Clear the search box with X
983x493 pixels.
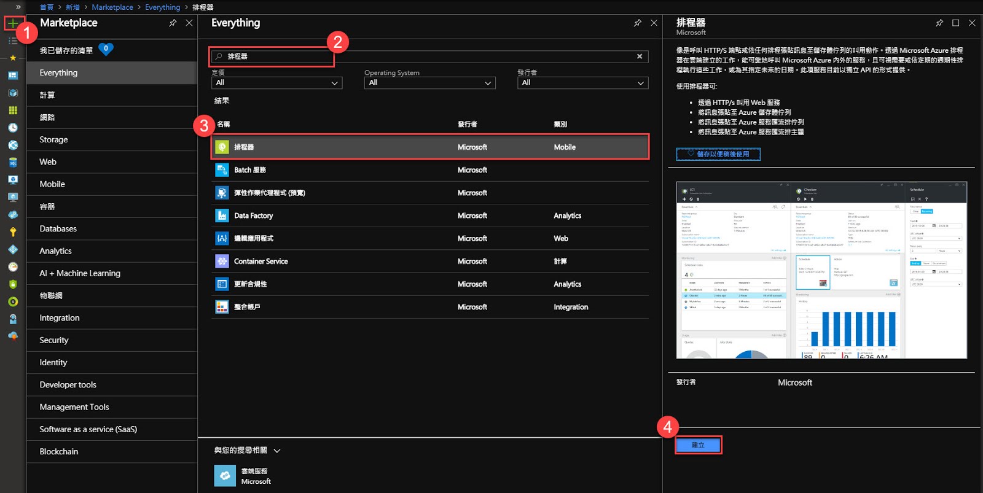click(x=640, y=56)
